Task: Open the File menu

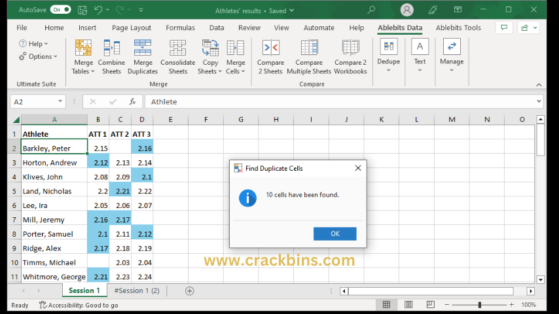Action: point(22,27)
